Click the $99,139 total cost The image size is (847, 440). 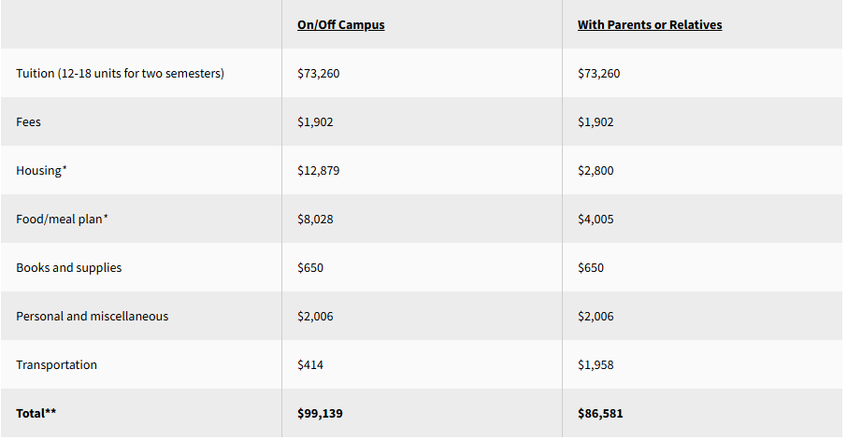point(320,413)
